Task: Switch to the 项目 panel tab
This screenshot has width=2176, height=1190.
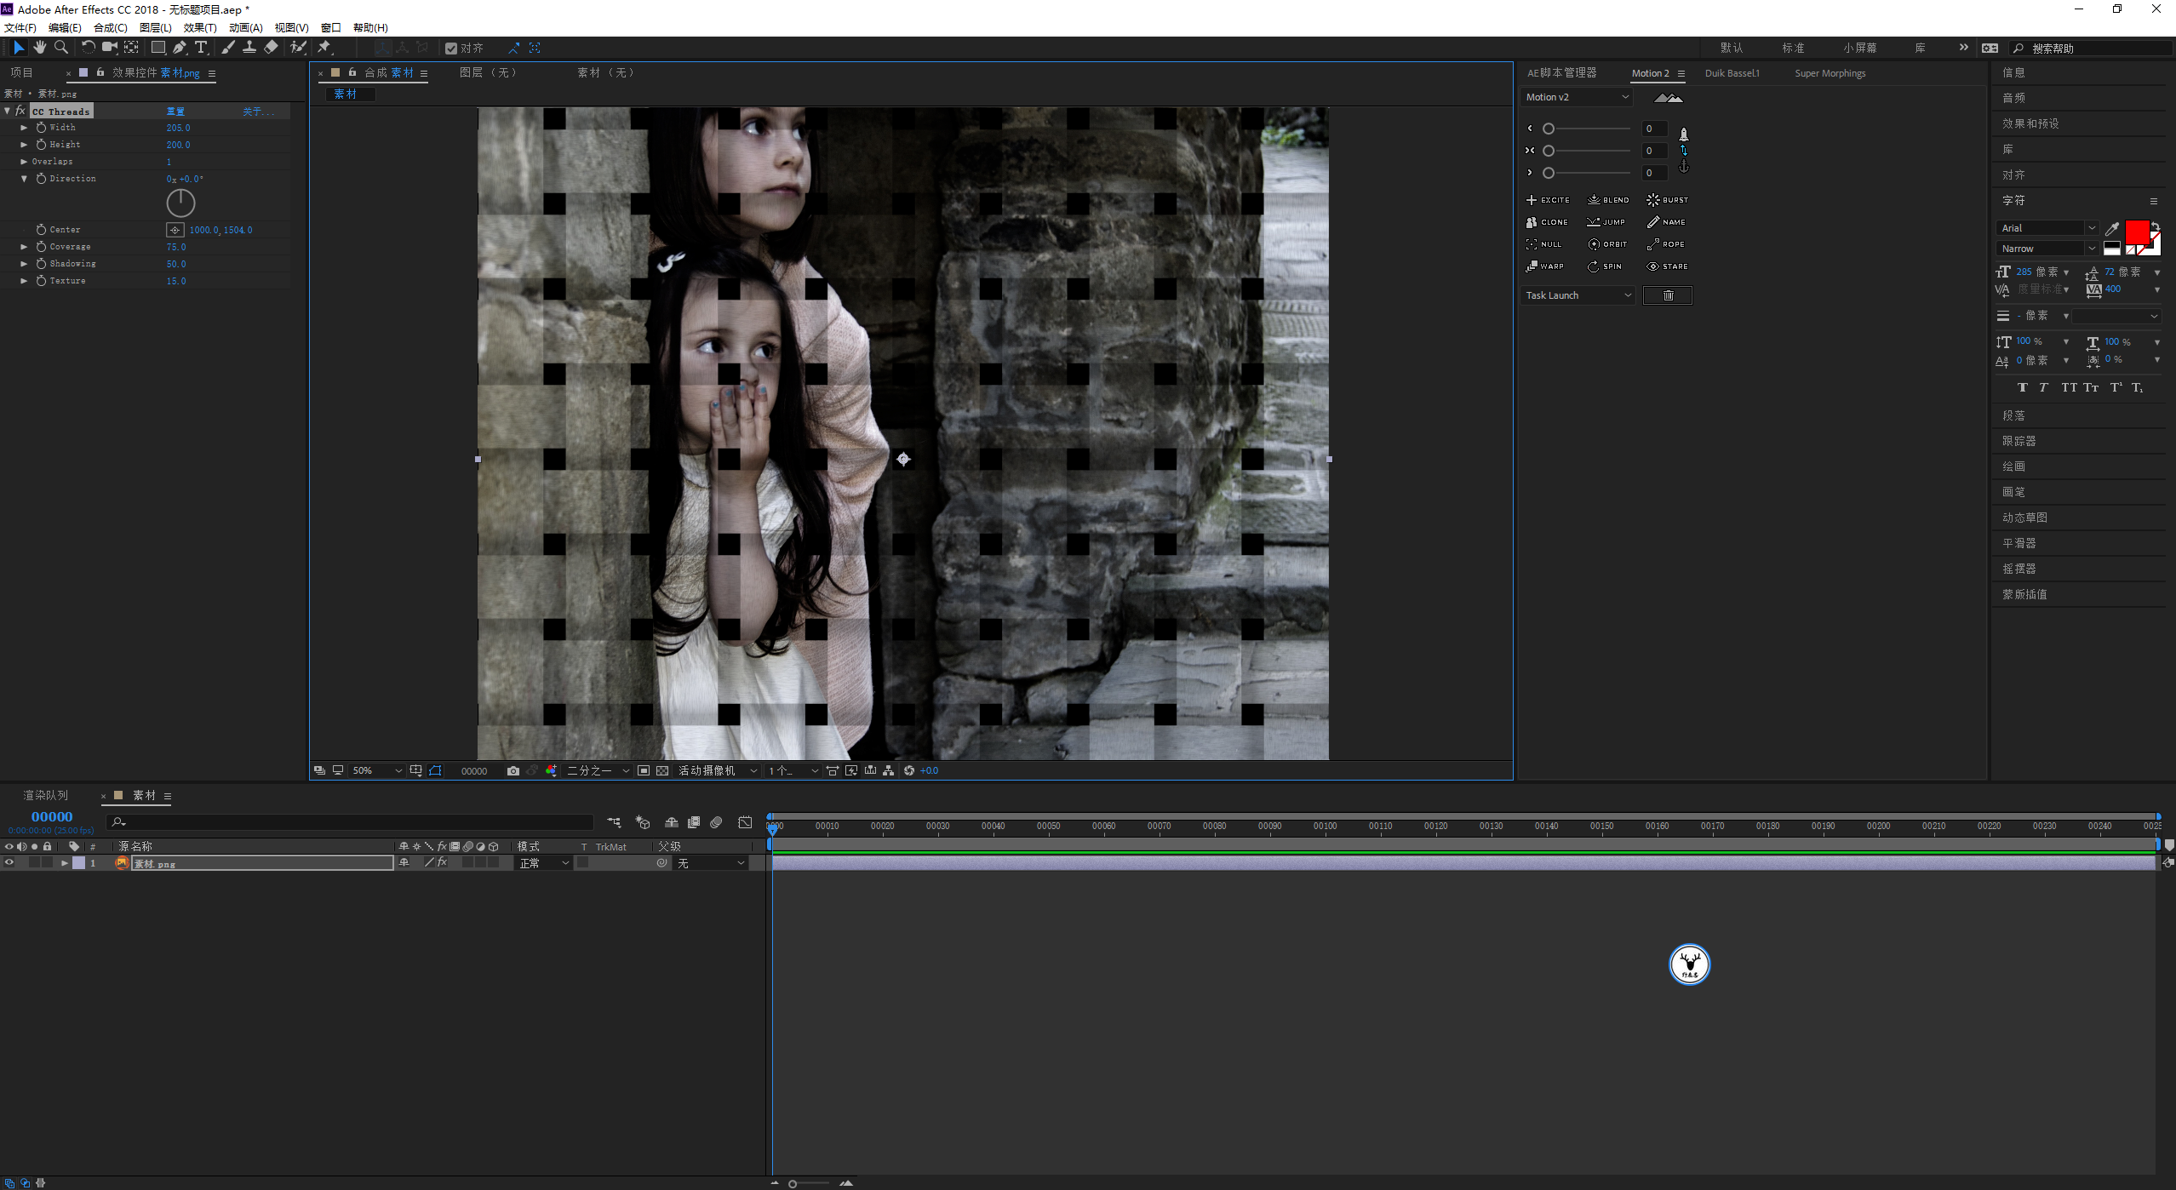Action: click(21, 72)
